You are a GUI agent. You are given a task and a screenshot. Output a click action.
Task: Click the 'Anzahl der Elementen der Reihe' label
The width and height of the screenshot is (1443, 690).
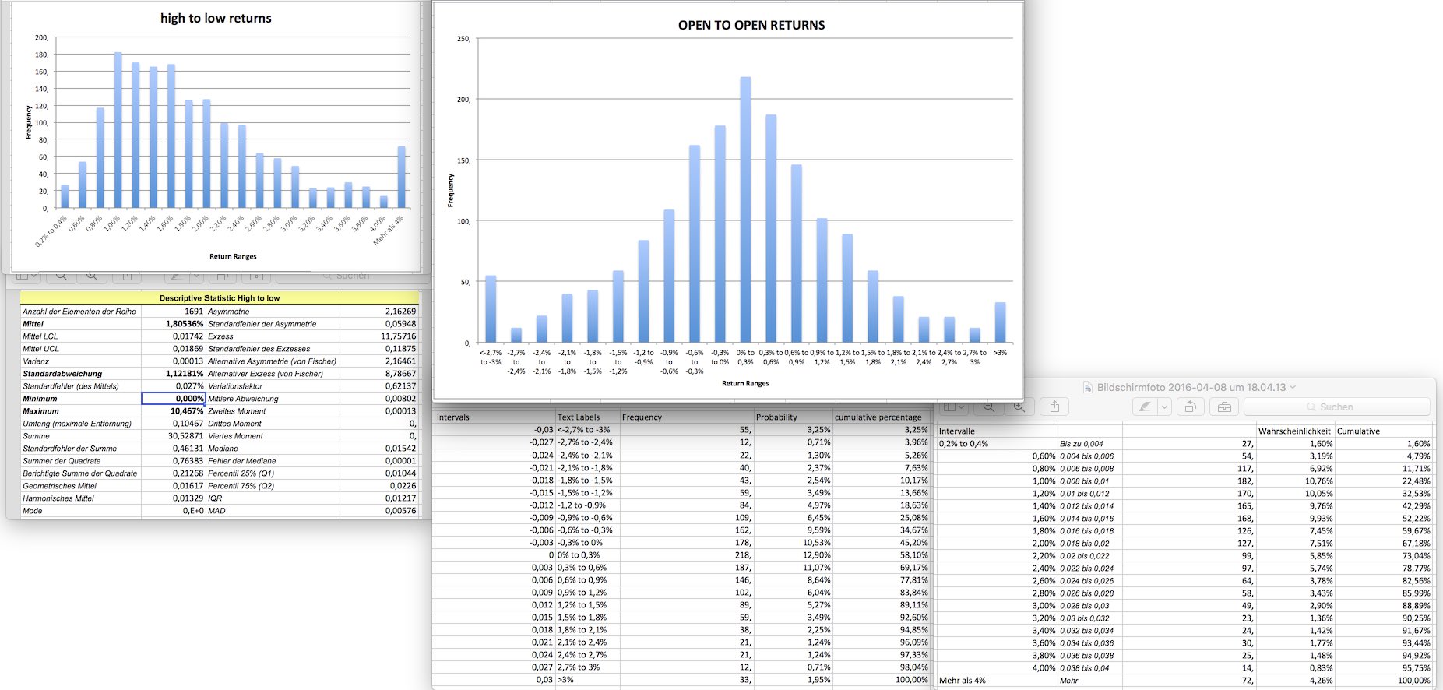(79, 312)
